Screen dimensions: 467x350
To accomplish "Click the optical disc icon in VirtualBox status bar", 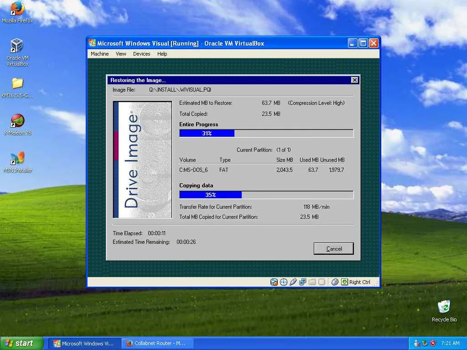I will [x=284, y=282].
